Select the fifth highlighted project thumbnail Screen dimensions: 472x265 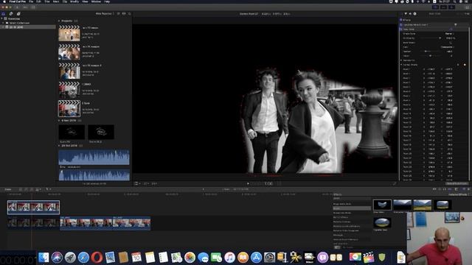point(69,108)
